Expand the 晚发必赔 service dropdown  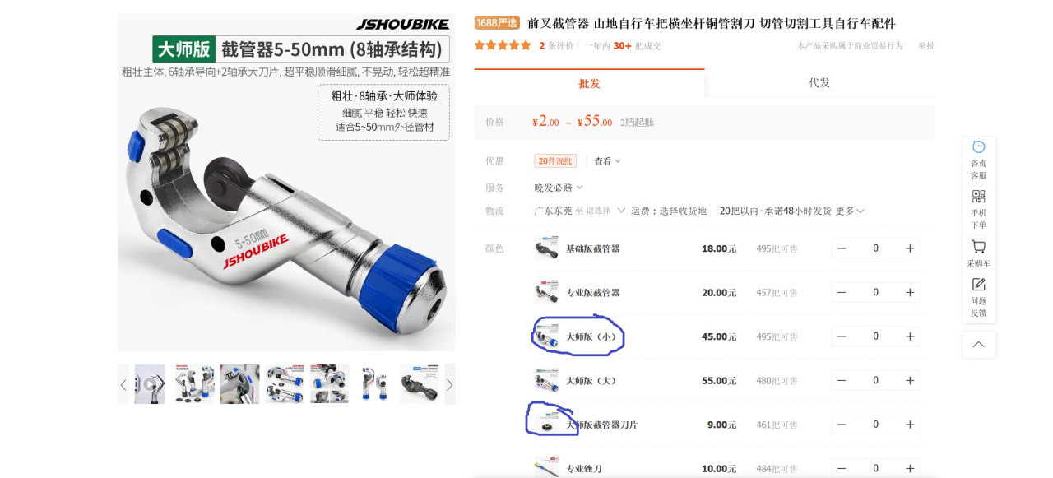(x=559, y=188)
